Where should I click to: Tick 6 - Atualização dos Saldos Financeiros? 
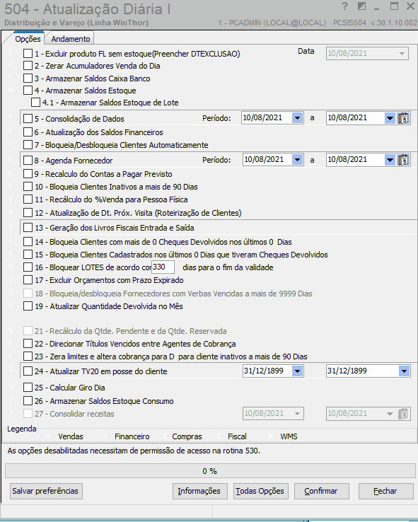(x=28, y=132)
